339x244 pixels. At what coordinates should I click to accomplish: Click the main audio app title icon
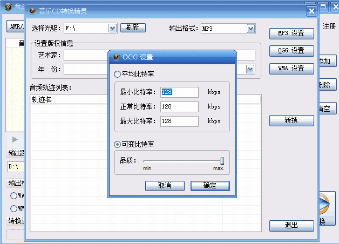click(8, 6)
